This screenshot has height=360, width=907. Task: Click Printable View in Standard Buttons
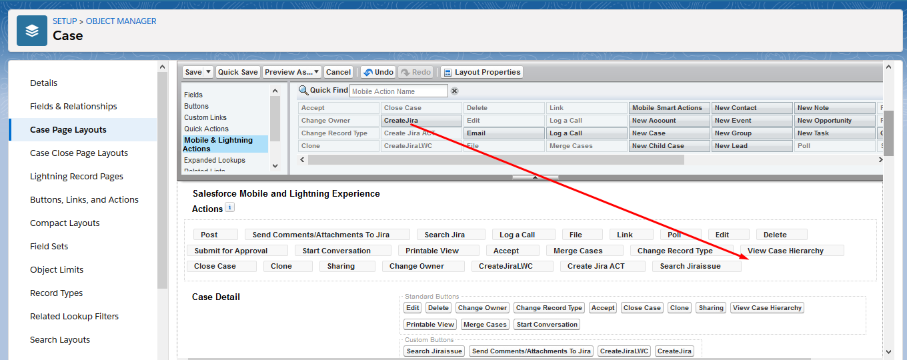point(430,325)
